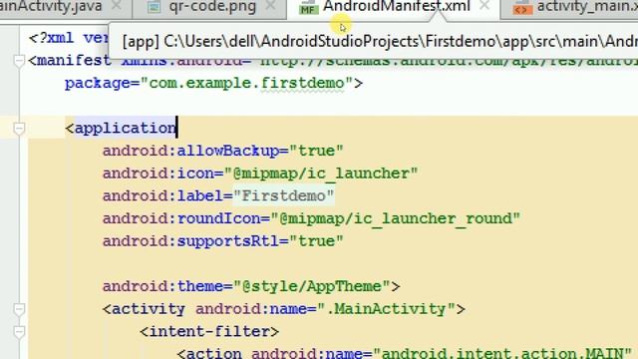Image resolution: width=638 pixels, height=359 pixels.
Task: Click the package name "com.example.firstdemo"
Action: [x=246, y=83]
